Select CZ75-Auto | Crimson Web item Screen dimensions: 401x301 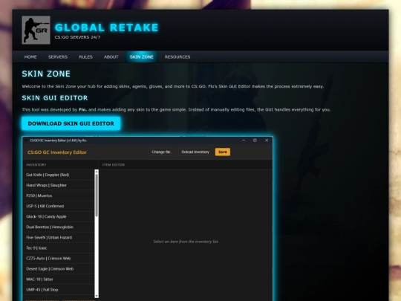click(x=59, y=259)
